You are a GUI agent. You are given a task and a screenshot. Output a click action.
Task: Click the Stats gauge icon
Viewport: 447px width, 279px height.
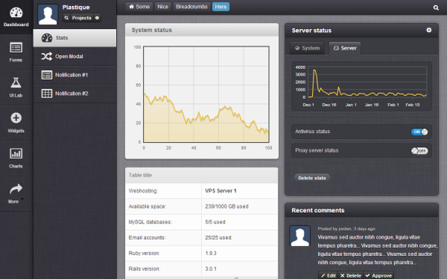pos(47,38)
